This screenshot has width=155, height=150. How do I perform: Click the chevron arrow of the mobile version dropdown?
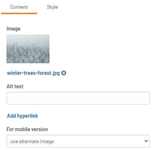[x=146, y=141]
